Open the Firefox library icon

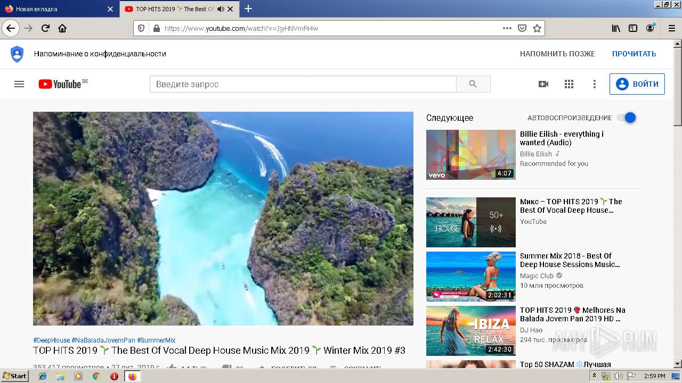[x=616, y=28]
